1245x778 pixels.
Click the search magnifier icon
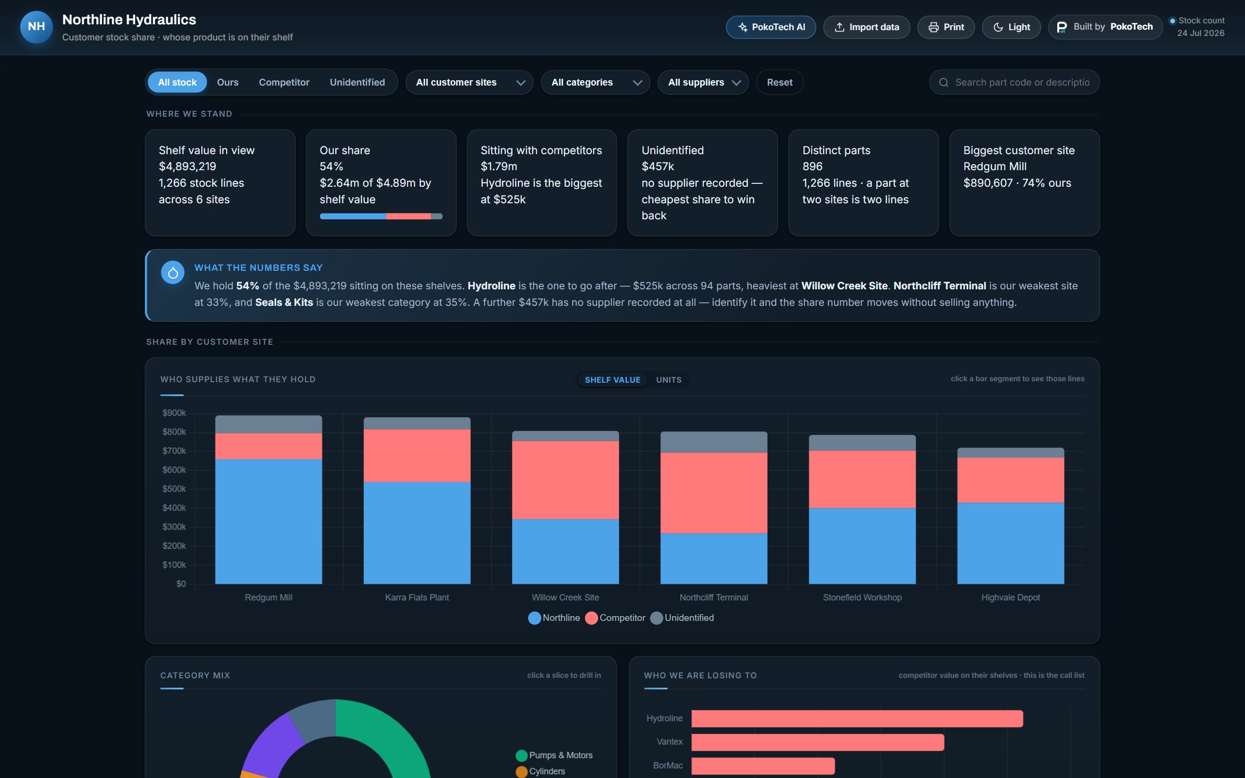pyautogui.click(x=943, y=82)
